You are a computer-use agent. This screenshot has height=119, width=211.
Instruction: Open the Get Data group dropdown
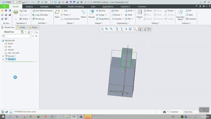[43, 23]
